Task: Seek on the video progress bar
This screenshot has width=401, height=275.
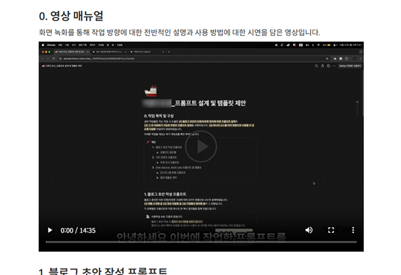Action: [201, 242]
